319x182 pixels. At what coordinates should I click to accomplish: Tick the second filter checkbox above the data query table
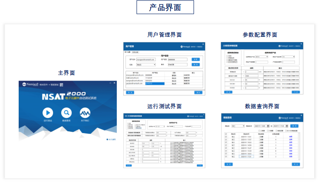[x=268, y=130]
